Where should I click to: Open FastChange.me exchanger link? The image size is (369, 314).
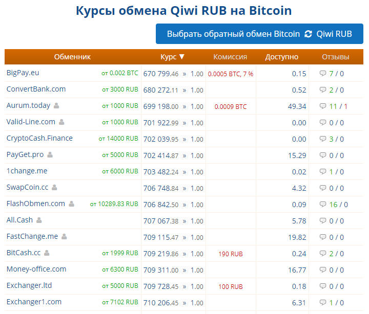pyautogui.click(x=32, y=236)
